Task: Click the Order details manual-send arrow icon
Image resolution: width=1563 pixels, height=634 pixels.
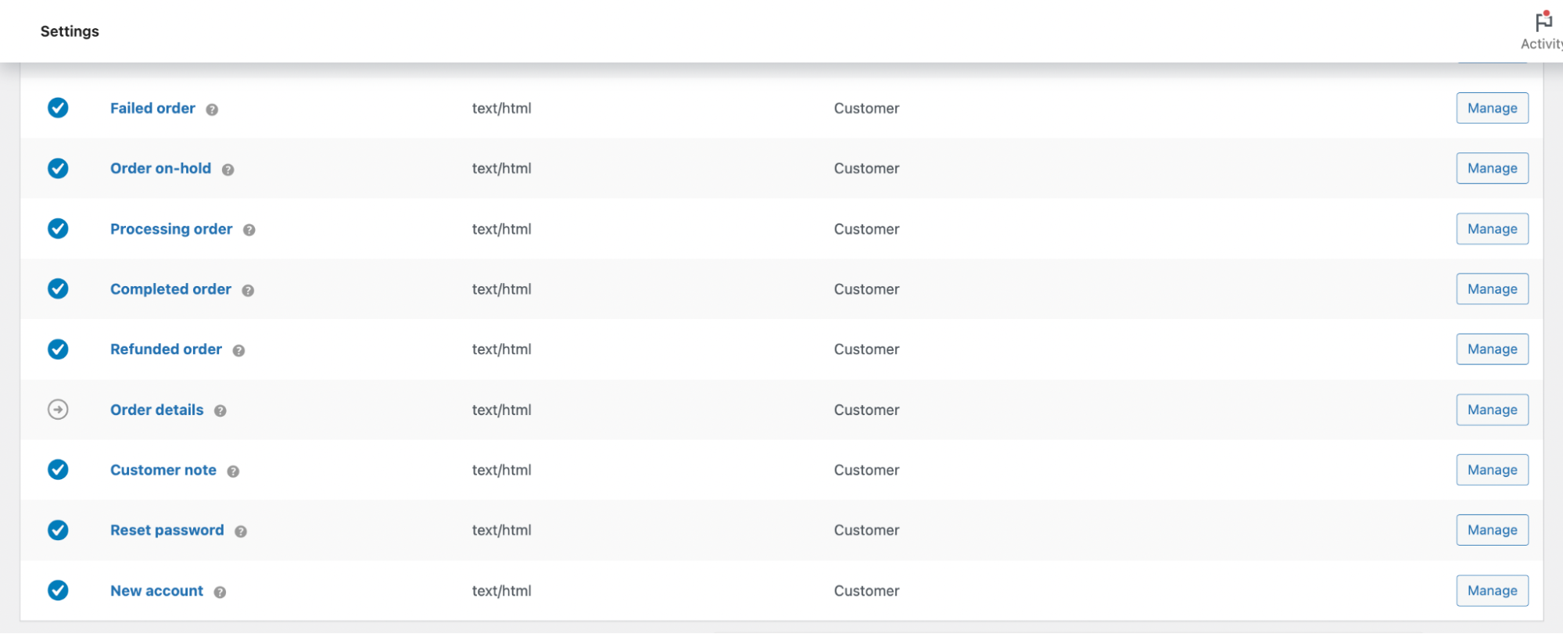Action: (58, 410)
